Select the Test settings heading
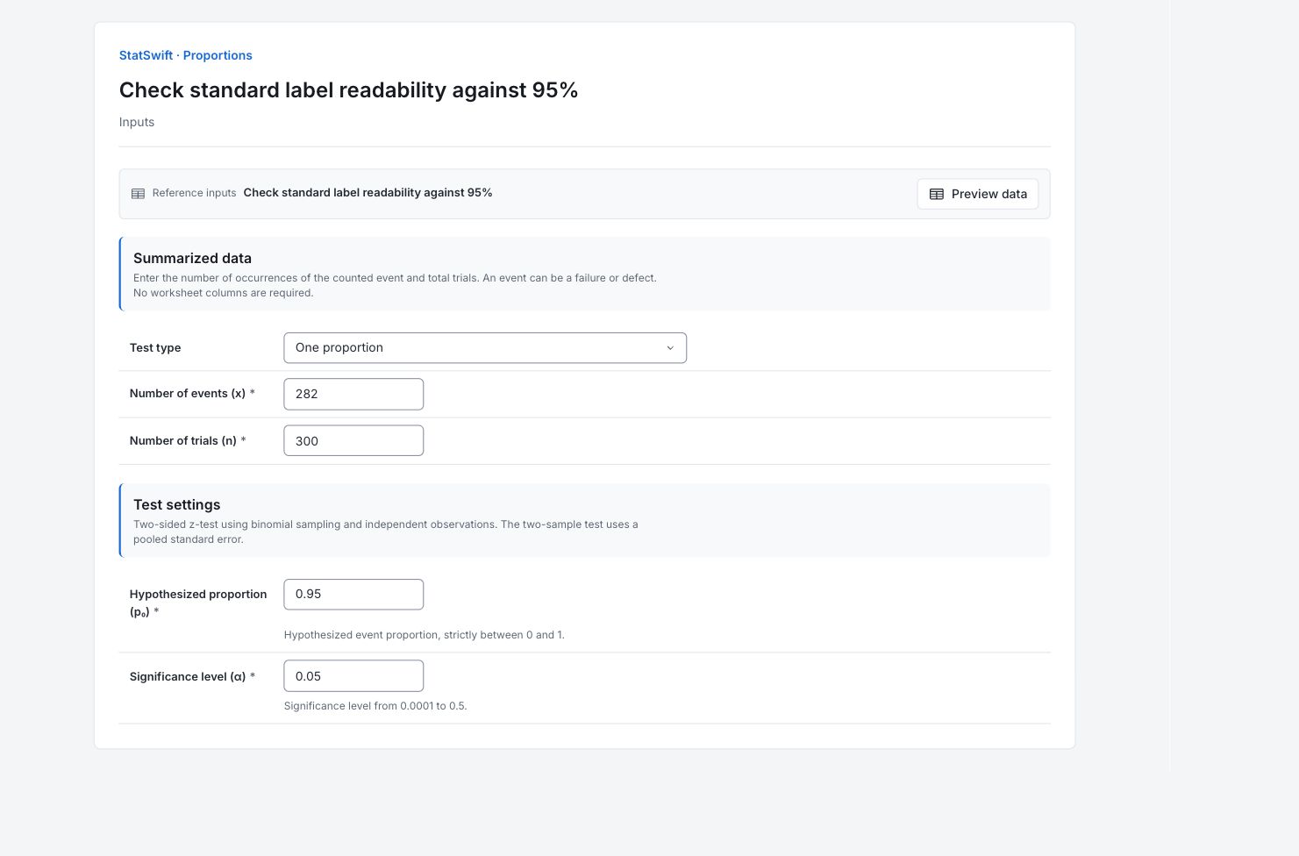This screenshot has height=856, width=1299. coord(176,504)
